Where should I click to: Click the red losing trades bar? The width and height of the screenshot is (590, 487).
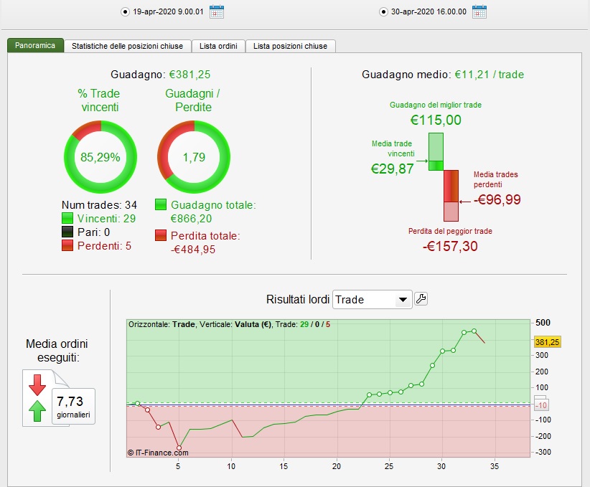(x=451, y=196)
